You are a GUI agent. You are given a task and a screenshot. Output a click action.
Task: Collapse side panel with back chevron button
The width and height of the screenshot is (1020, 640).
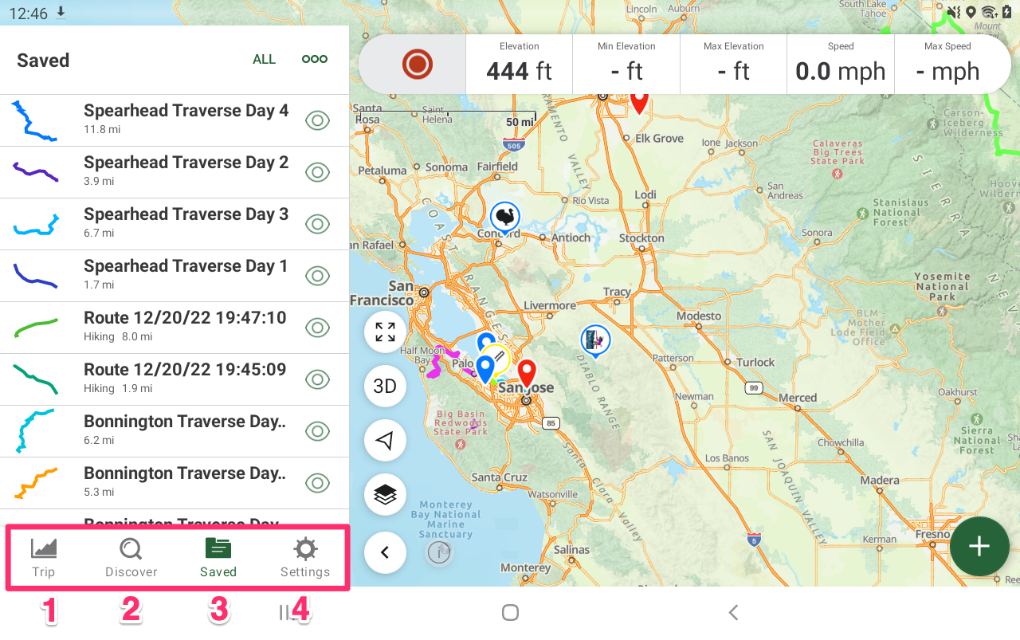(x=385, y=552)
